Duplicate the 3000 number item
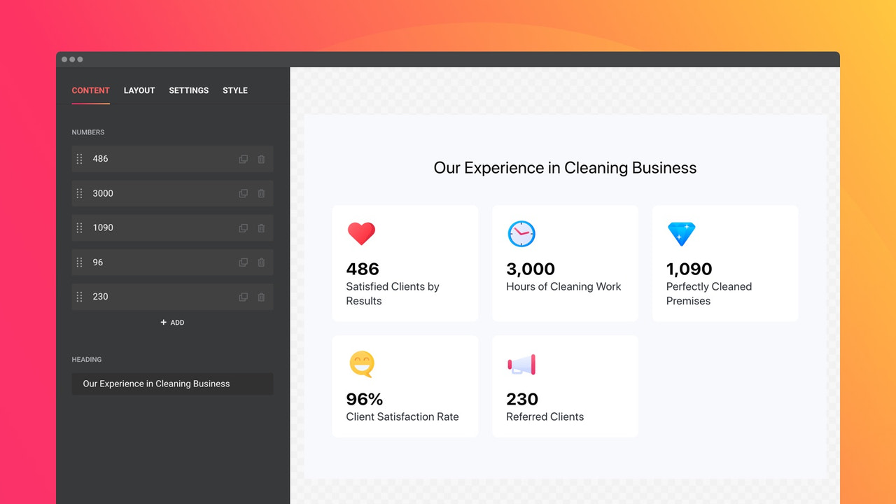Image resolution: width=896 pixels, height=504 pixels. click(243, 193)
